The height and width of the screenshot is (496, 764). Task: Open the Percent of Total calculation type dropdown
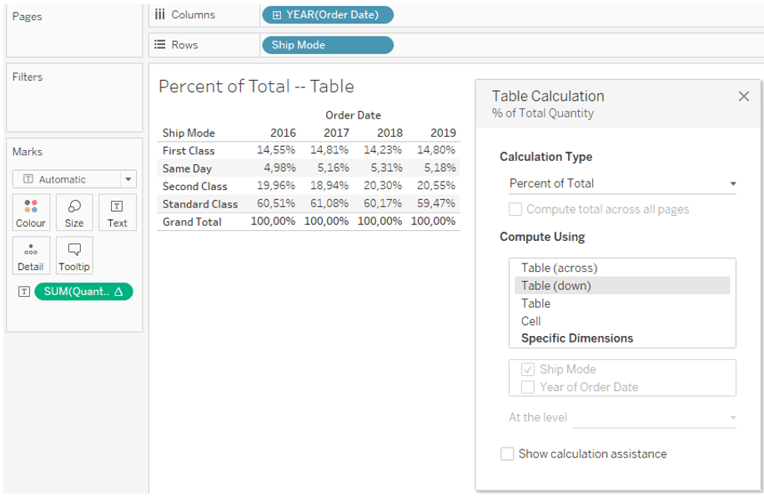point(622,183)
